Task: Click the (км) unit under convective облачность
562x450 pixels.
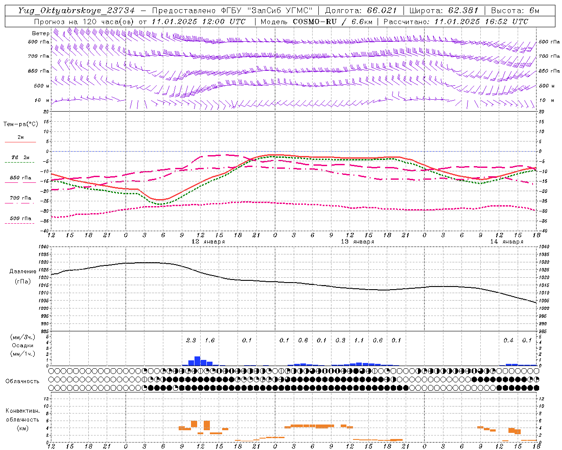Action: [22, 428]
